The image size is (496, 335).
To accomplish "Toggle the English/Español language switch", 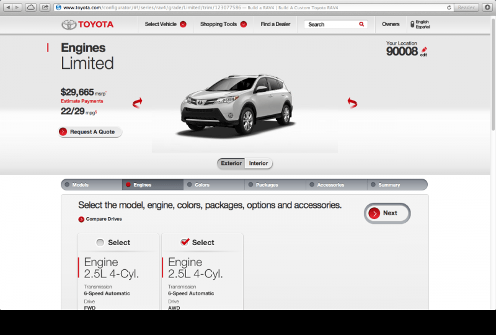I will tap(412, 24).
